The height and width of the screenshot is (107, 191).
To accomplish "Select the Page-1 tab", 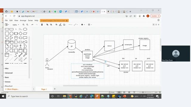I will (x=44, y=89).
